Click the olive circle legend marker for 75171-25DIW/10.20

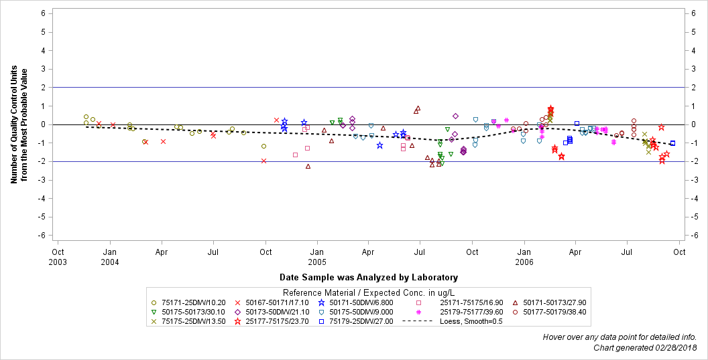click(x=154, y=302)
